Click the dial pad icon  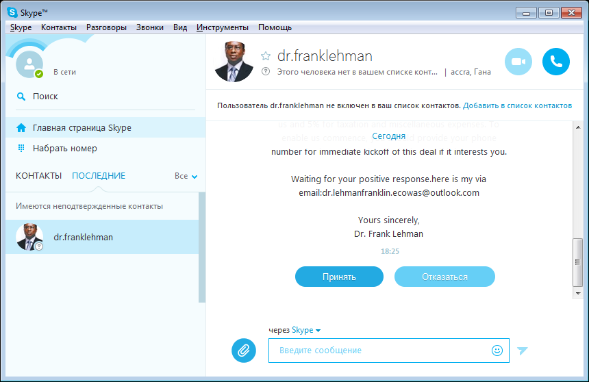21,149
